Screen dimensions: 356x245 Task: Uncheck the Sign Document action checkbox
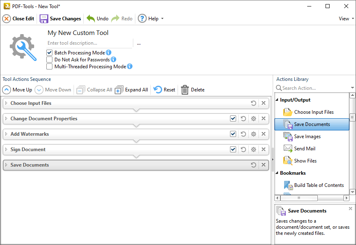233,149
